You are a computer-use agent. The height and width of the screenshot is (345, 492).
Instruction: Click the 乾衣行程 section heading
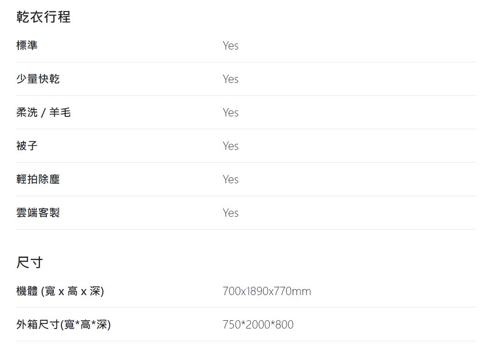43,16
